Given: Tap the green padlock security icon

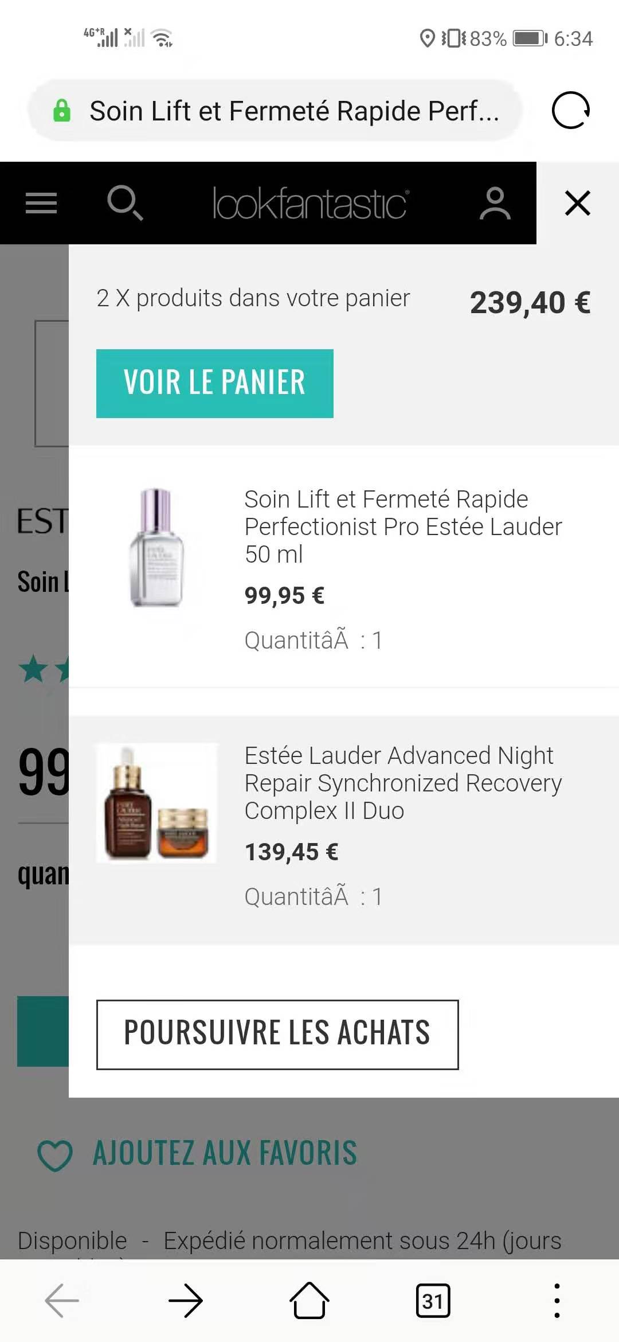Looking at the screenshot, I should click(62, 111).
